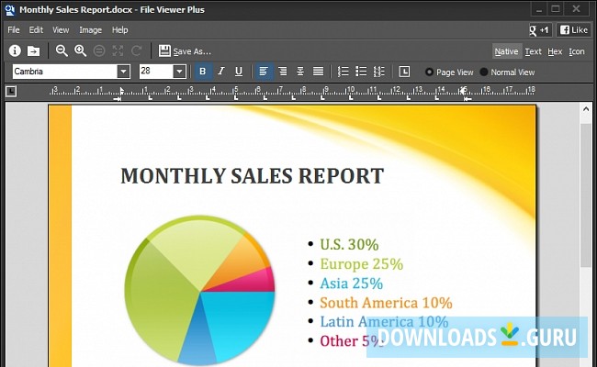Click the fit to window icon
The height and width of the screenshot is (367, 597).
118,50
